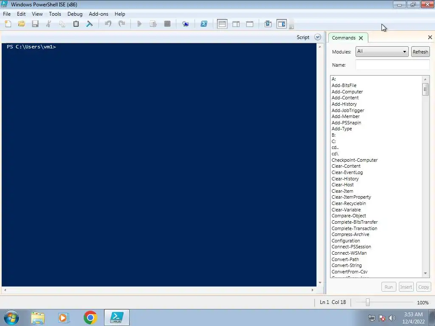Select Compress-Archive command
435x326 pixels.
[x=350, y=234]
